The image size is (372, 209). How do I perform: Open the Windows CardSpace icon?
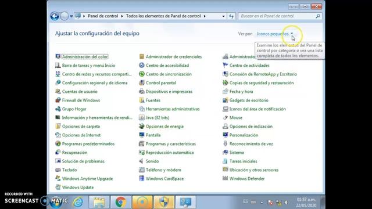[142, 179]
